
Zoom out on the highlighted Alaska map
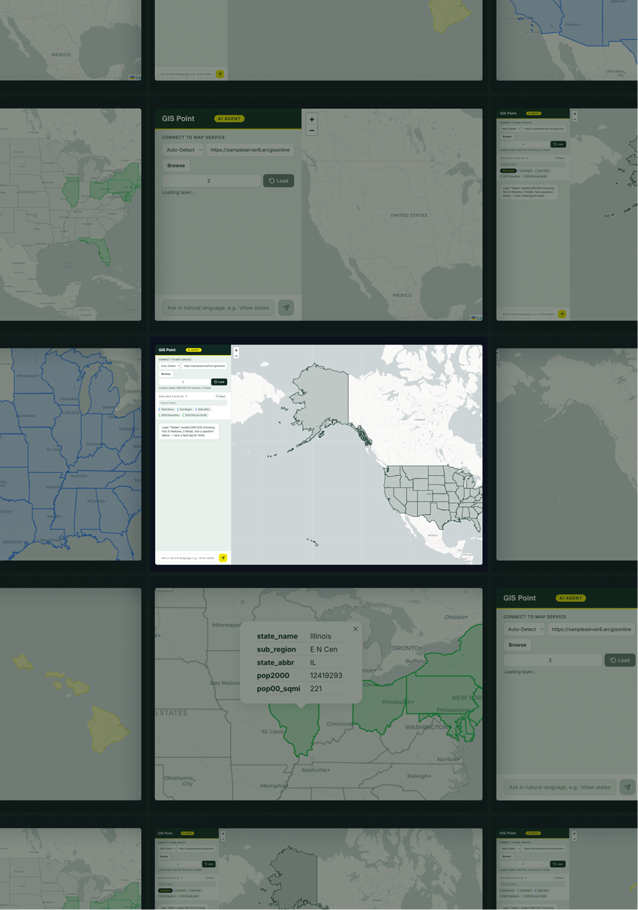tap(236, 356)
